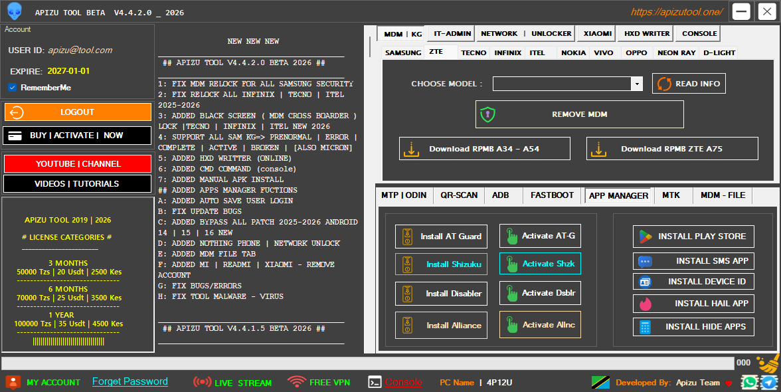781x392 pixels.
Task: Open the TECNO brand tab
Action: tap(474, 52)
